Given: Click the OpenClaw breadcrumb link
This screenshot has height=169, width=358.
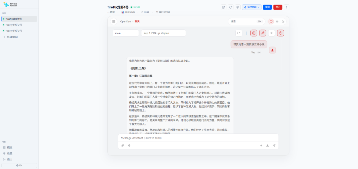Looking at the screenshot, I should 126,21.
